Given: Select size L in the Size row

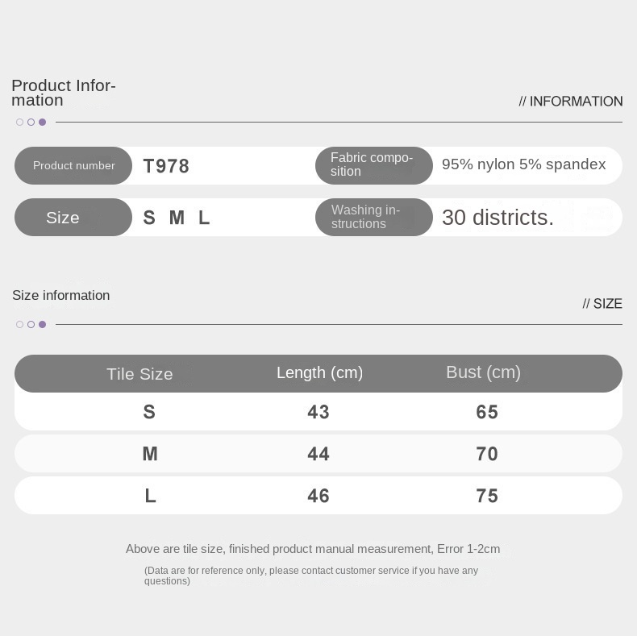Looking at the screenshot, I should (204, 218).
